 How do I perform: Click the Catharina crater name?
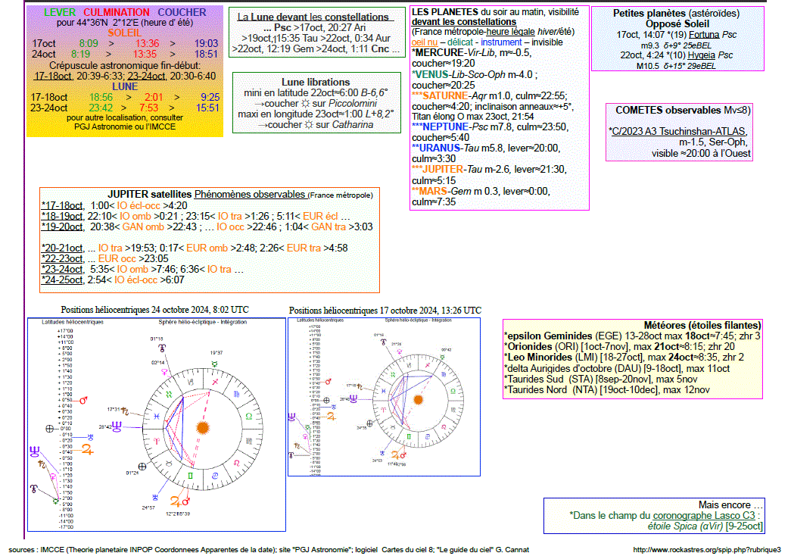coord(353,125)
